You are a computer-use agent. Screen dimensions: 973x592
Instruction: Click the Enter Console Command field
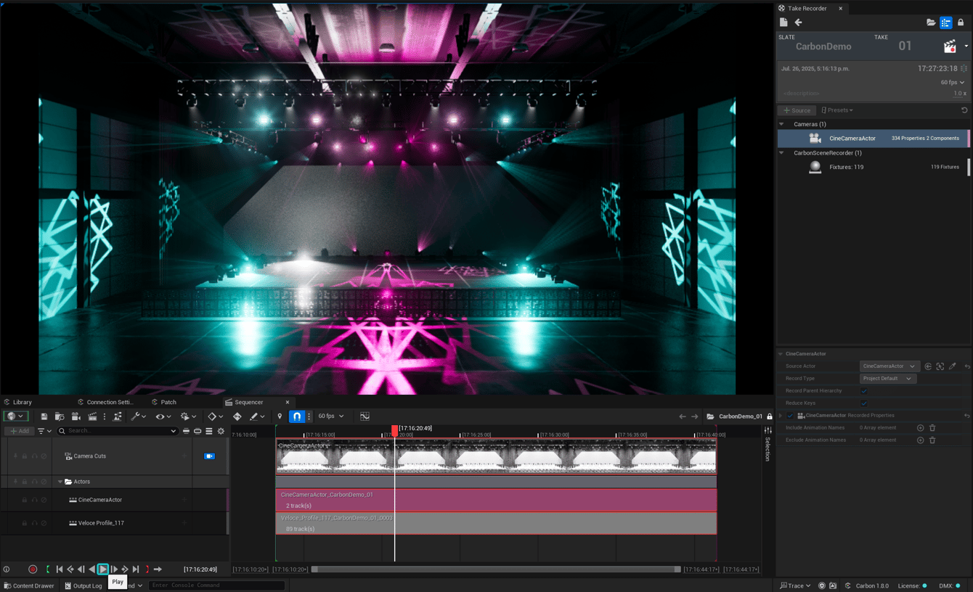(216, 585)
